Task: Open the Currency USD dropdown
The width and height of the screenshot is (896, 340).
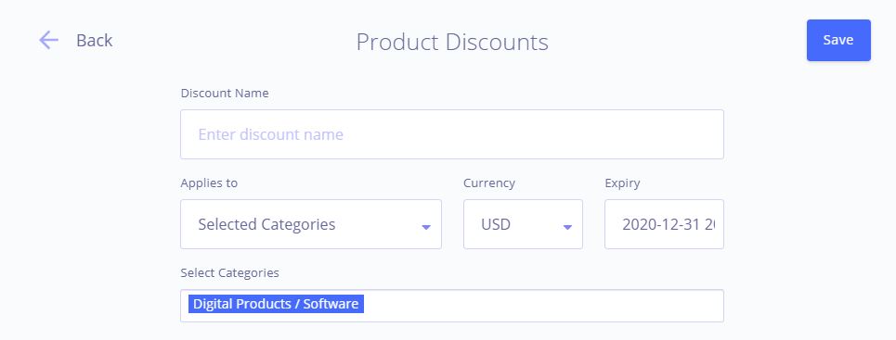Action: pos(523,224)
